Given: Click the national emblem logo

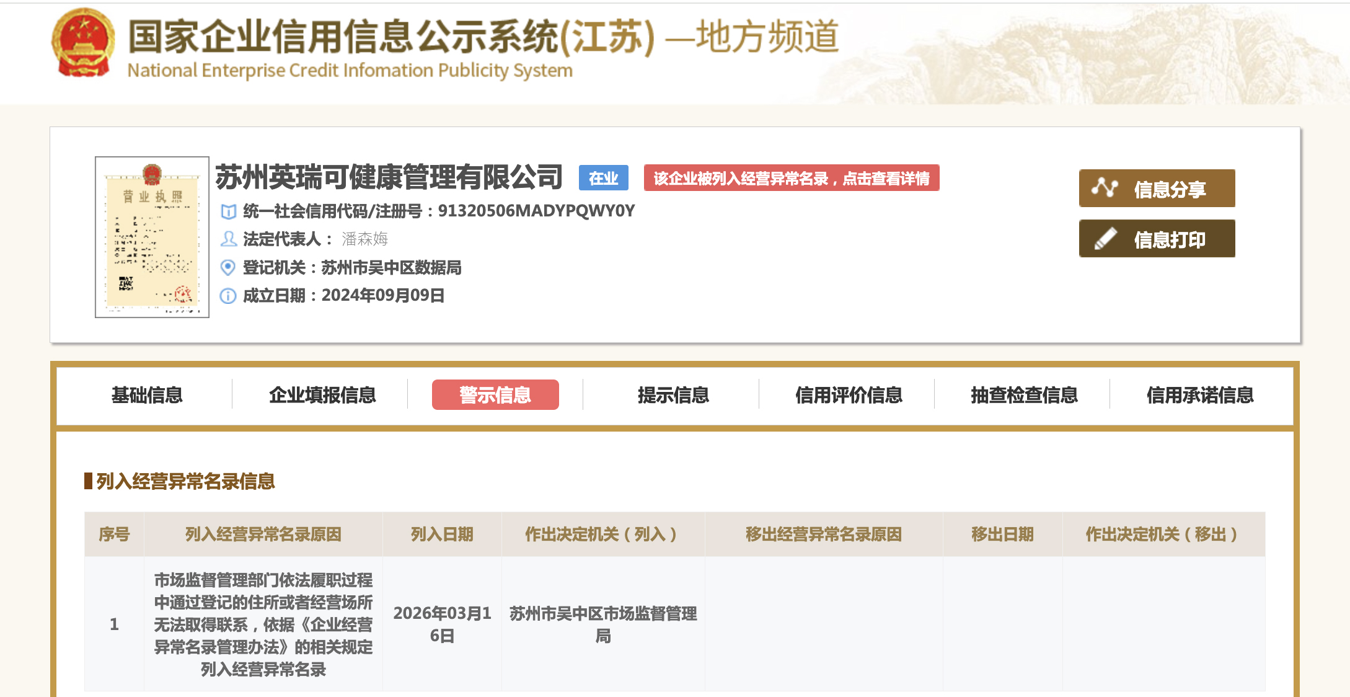Looking at the screenshot, I should (83, 42).
